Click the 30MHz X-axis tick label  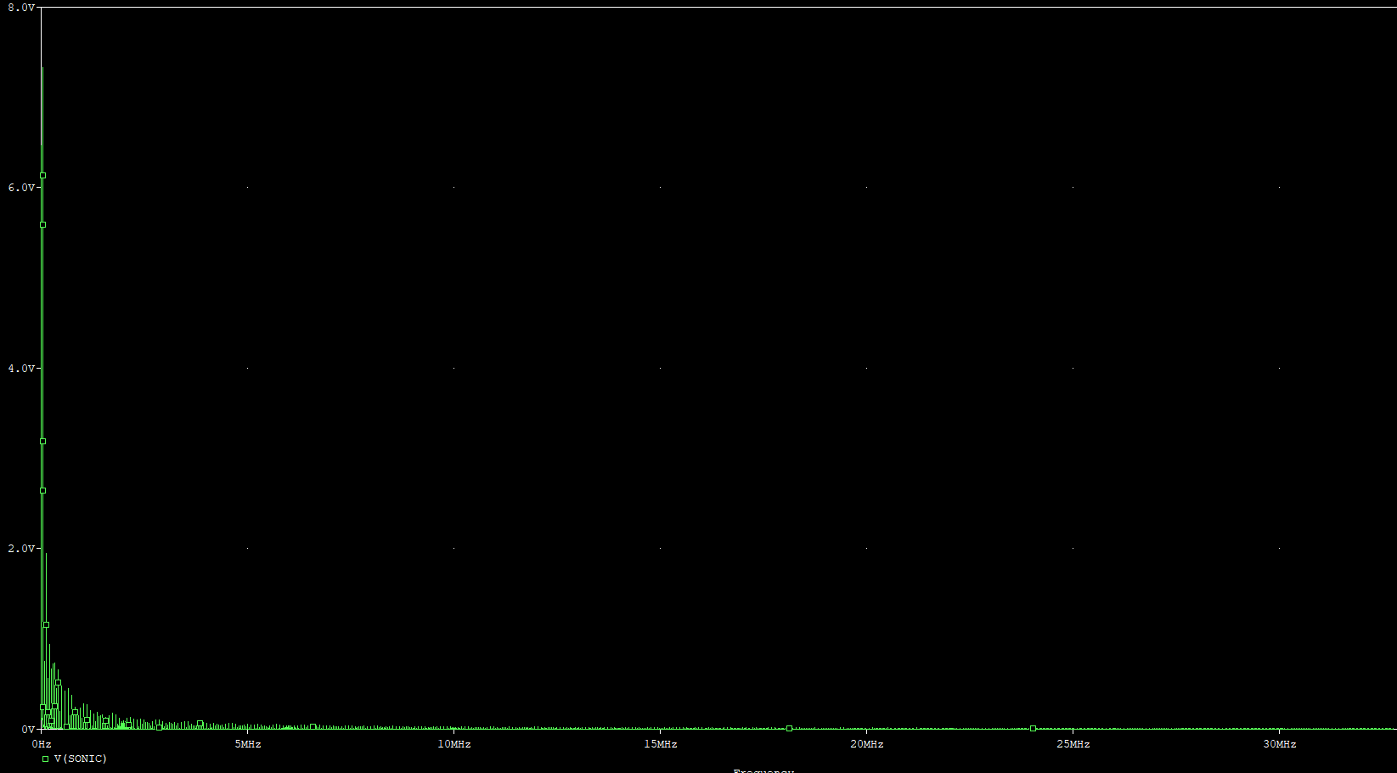(1280, 744)
